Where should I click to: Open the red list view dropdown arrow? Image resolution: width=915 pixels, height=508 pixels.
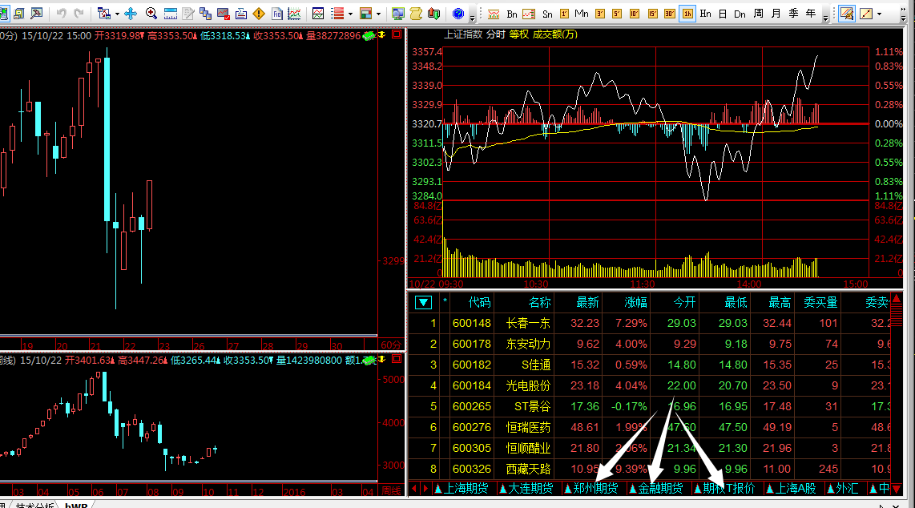tap(352, 14)
